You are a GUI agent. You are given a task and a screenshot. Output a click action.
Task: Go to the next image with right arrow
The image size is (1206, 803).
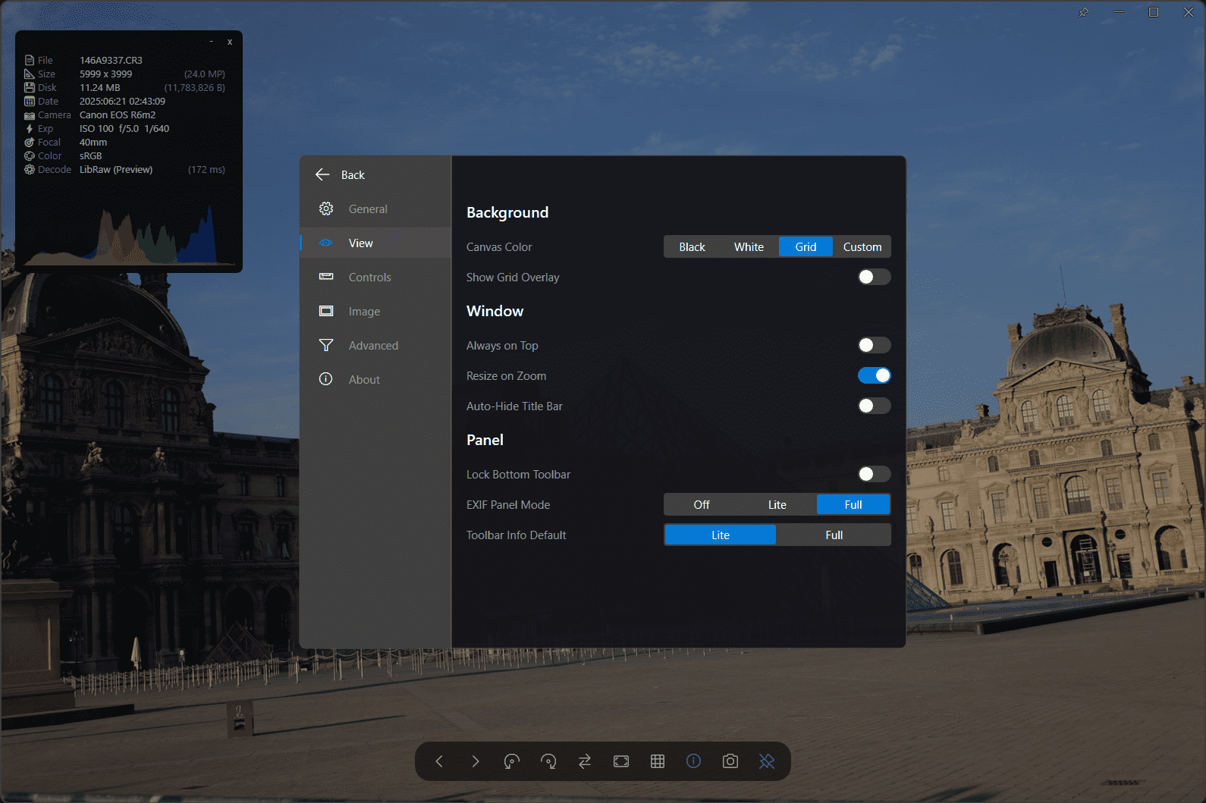pyautogui.click(x=476, y=761)
